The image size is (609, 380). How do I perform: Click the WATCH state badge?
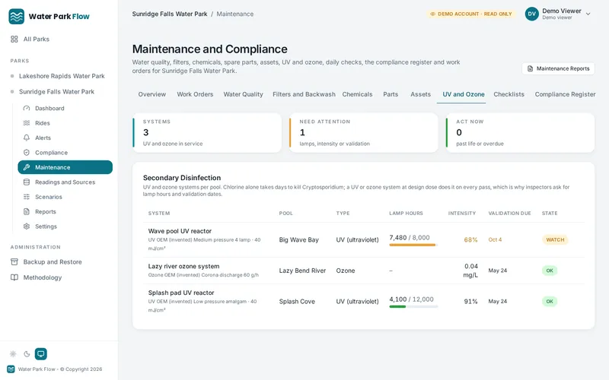coord(555,239)
